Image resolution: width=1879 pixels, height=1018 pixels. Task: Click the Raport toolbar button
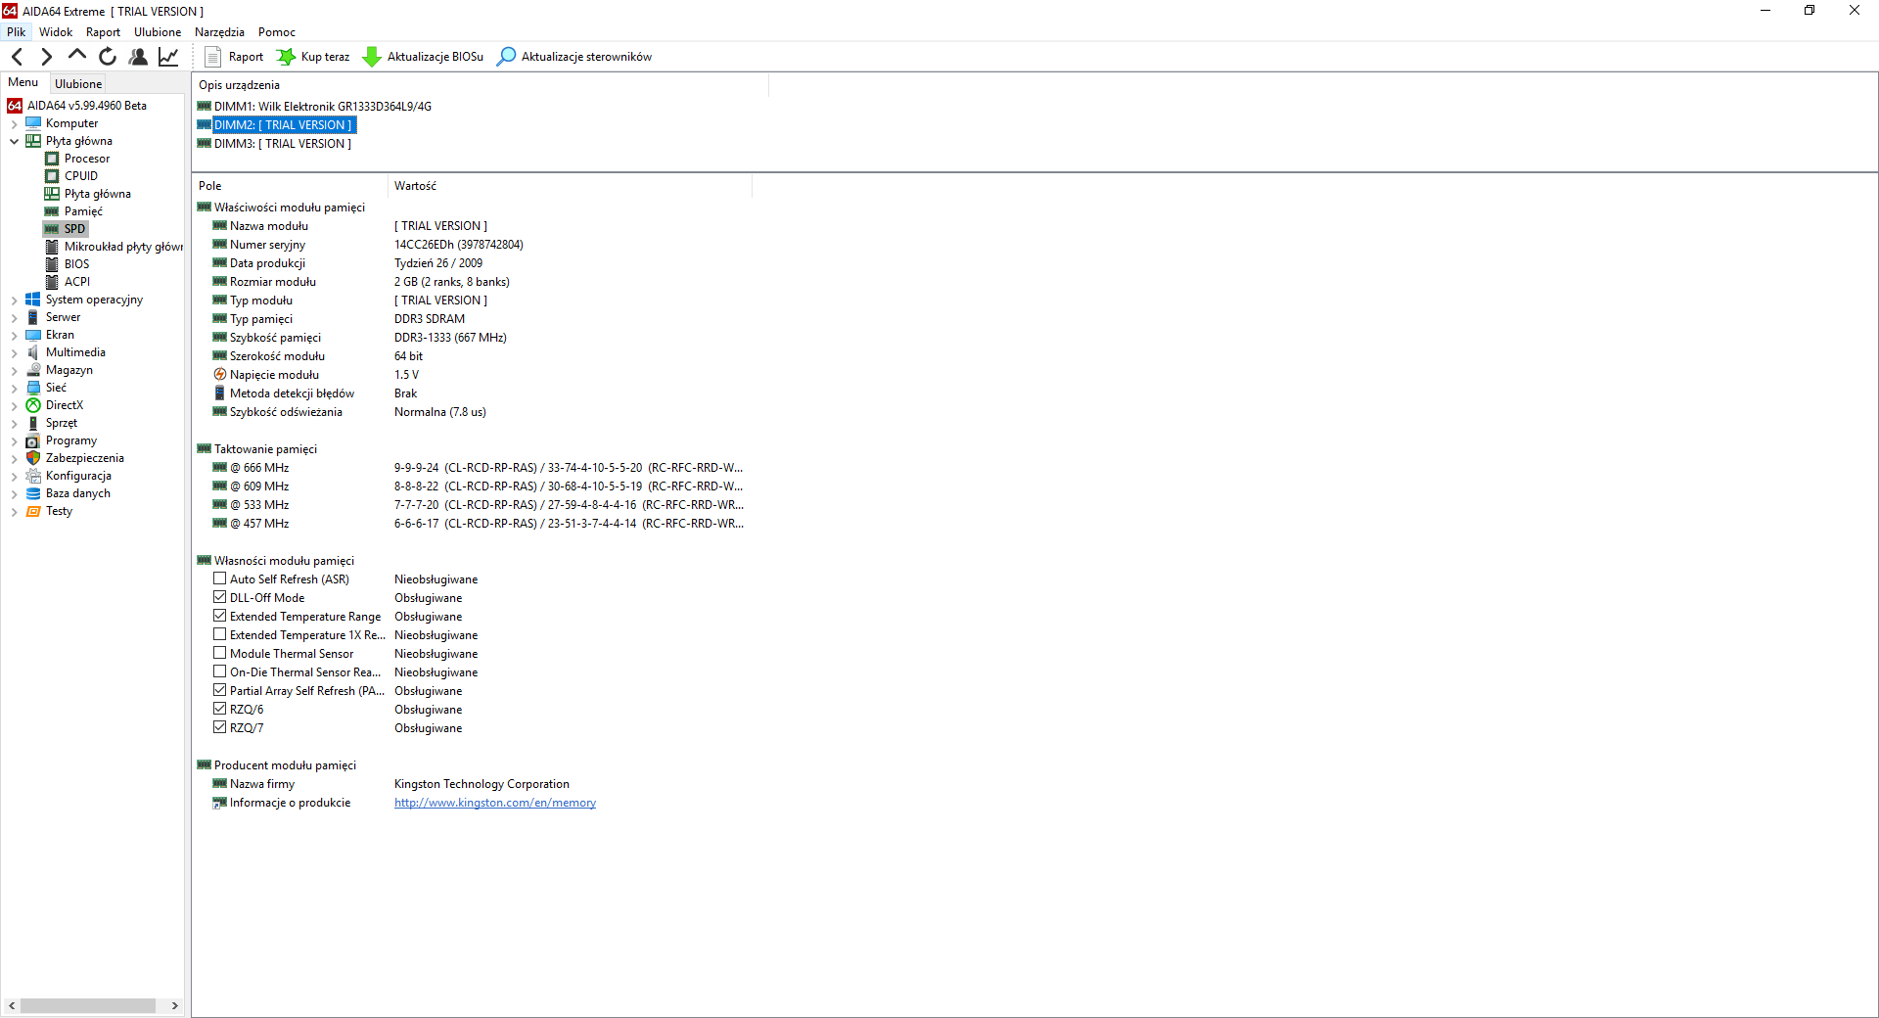tap(235, 57)
